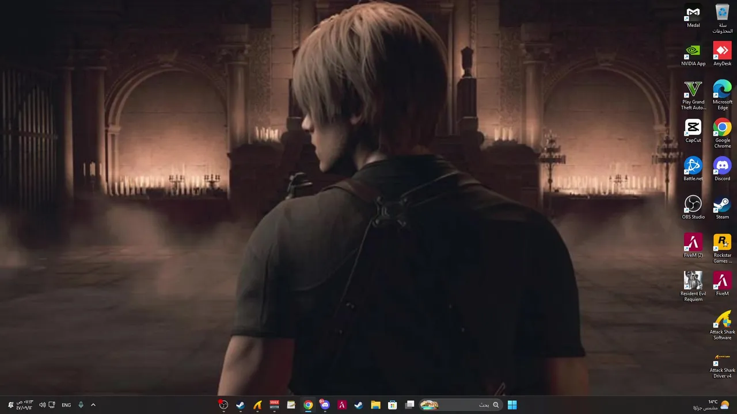Open the clock and date flyout

pyautogui.click(x=25, y=405)
